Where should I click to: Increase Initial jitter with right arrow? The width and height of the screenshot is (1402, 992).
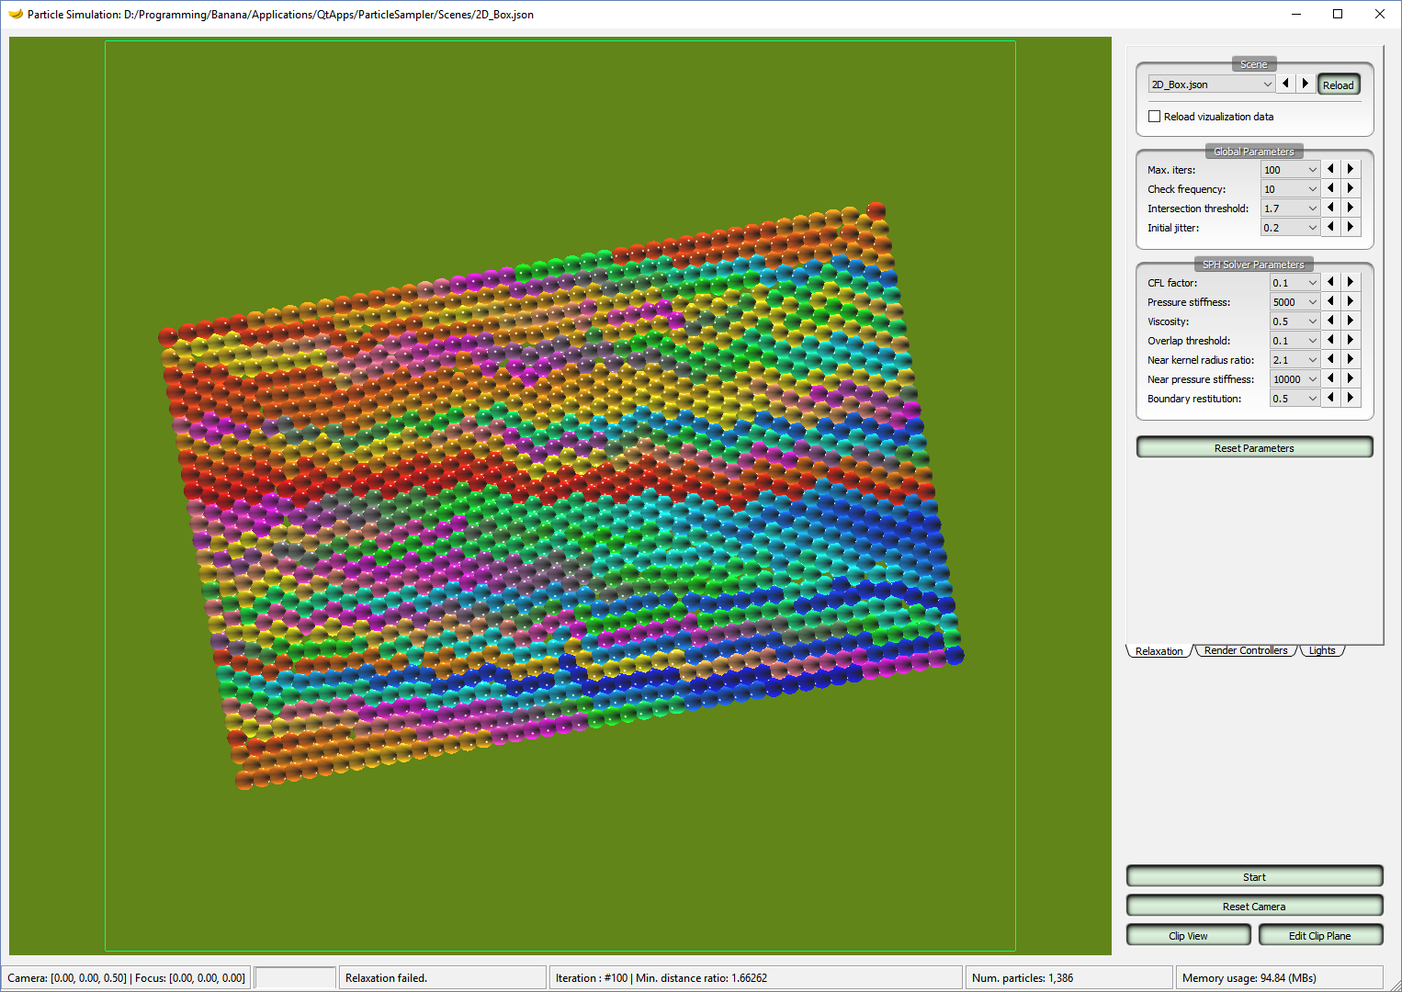point(1351,227)
